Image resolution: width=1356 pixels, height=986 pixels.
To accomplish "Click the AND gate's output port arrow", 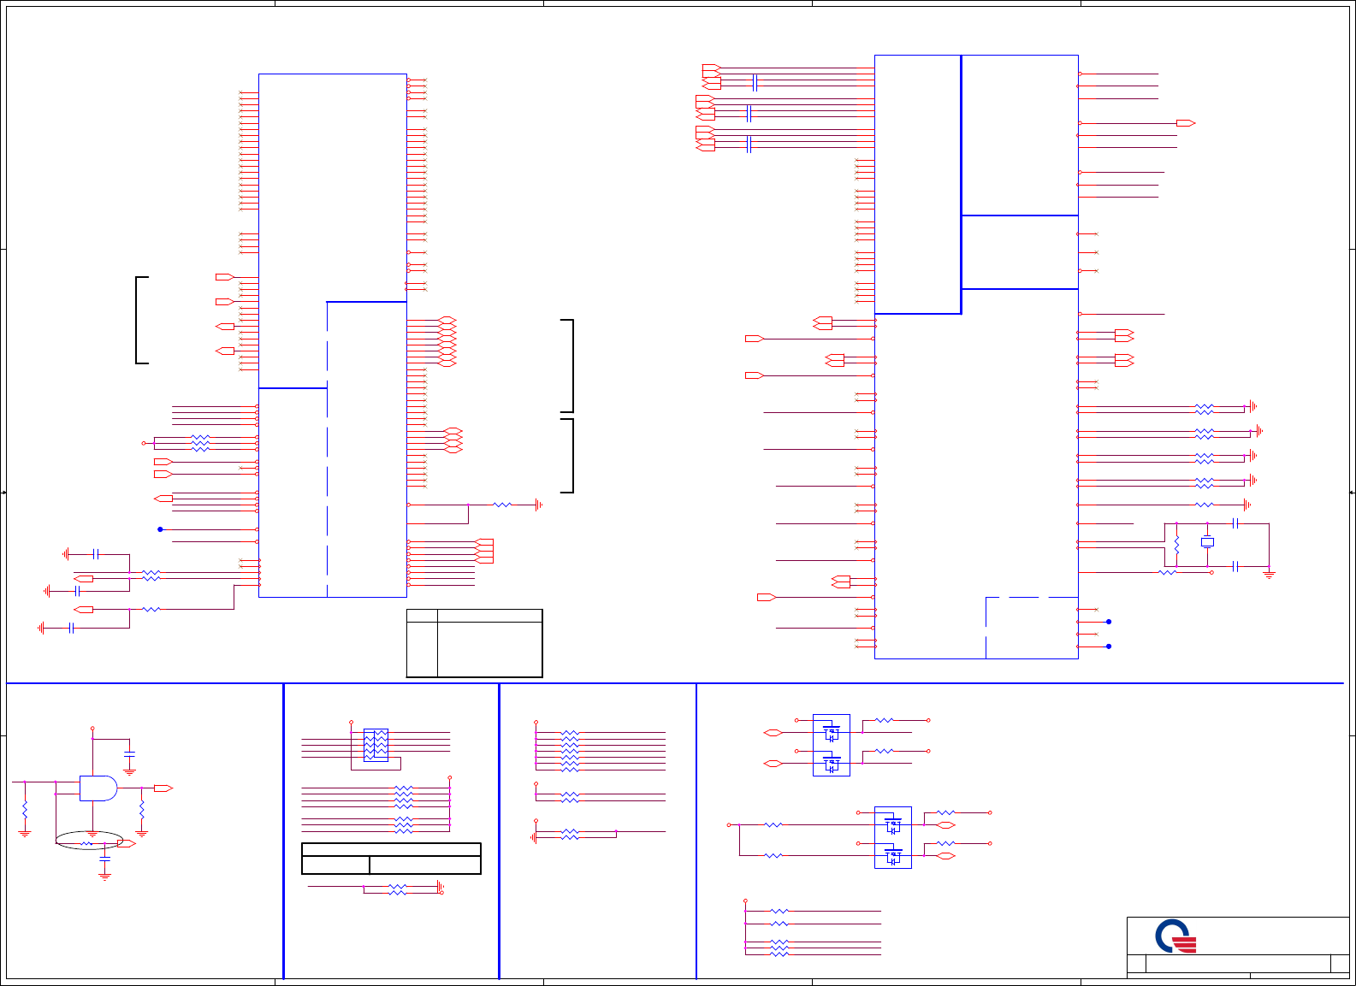I will [x=163, y=788].
